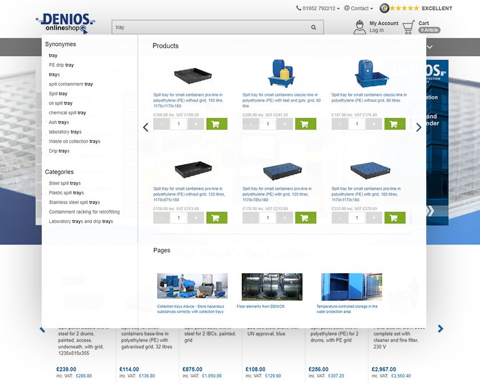
Task: Select synonym 'PE drip tray'
Action: coord(61,65)
